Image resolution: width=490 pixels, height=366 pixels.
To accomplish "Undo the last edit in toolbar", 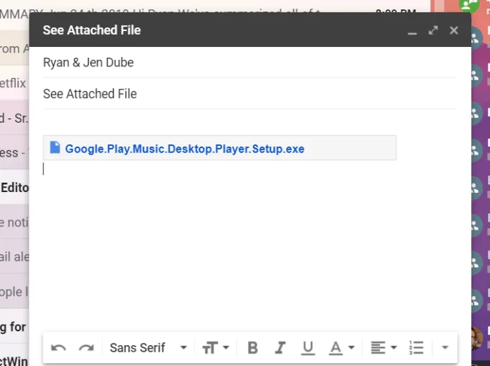I will pyautogui.click(x=58, y=348).
